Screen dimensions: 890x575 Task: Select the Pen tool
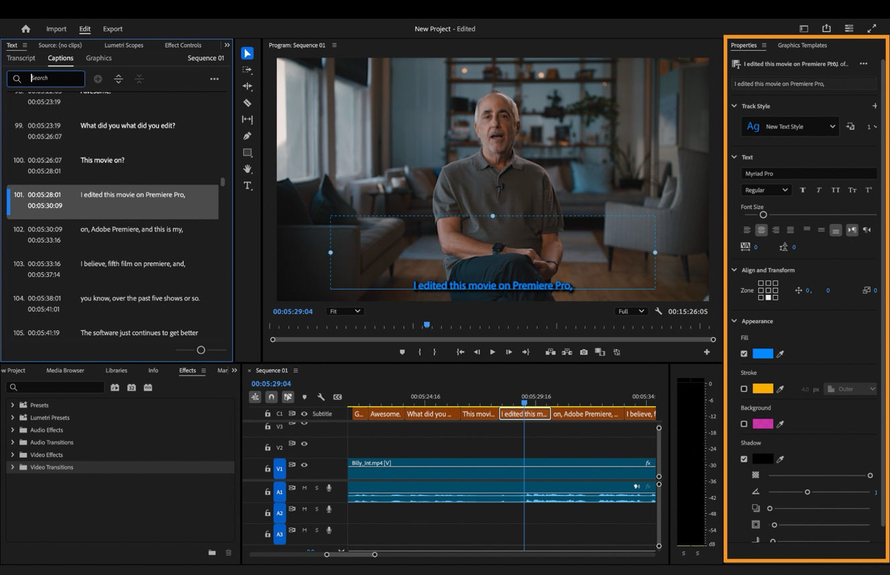point(247,135)
